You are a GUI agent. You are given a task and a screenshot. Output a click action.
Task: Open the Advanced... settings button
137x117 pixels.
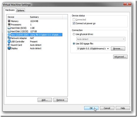pos(120,57)
